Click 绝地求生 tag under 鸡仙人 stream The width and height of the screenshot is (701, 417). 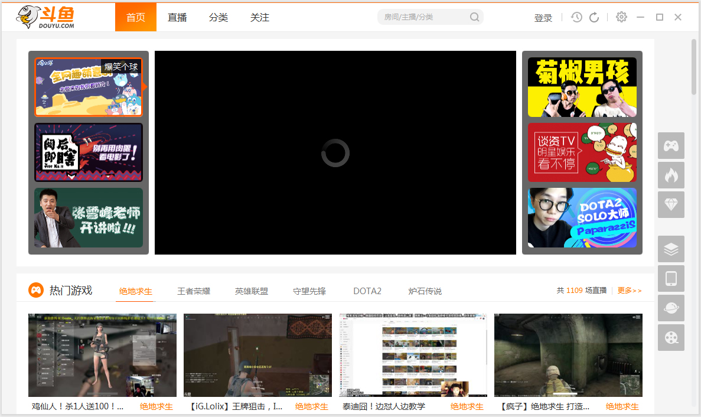coord(156,406)
